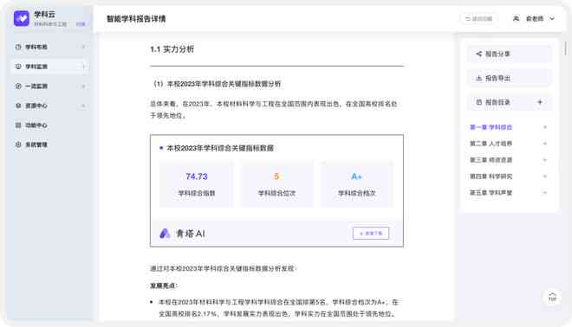Click the 1.1 实力分析 heading

(x=172, y=49)
